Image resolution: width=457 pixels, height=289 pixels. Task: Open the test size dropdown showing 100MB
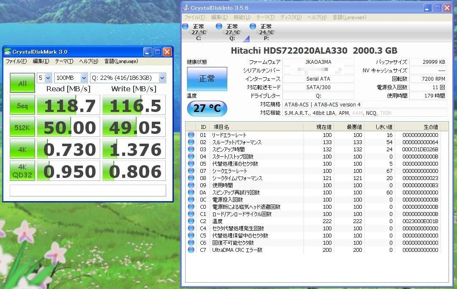(71, 78)
